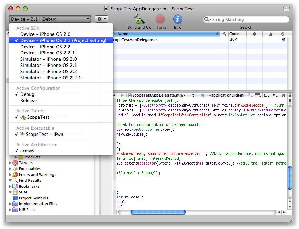
Task: Expand the Bookmarks group
Action: tap(10, 186)
